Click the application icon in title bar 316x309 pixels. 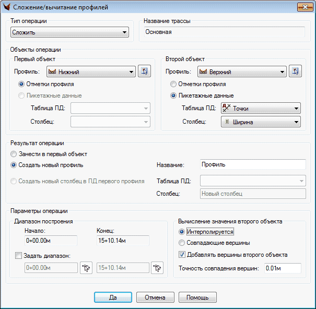pos(6,7)
